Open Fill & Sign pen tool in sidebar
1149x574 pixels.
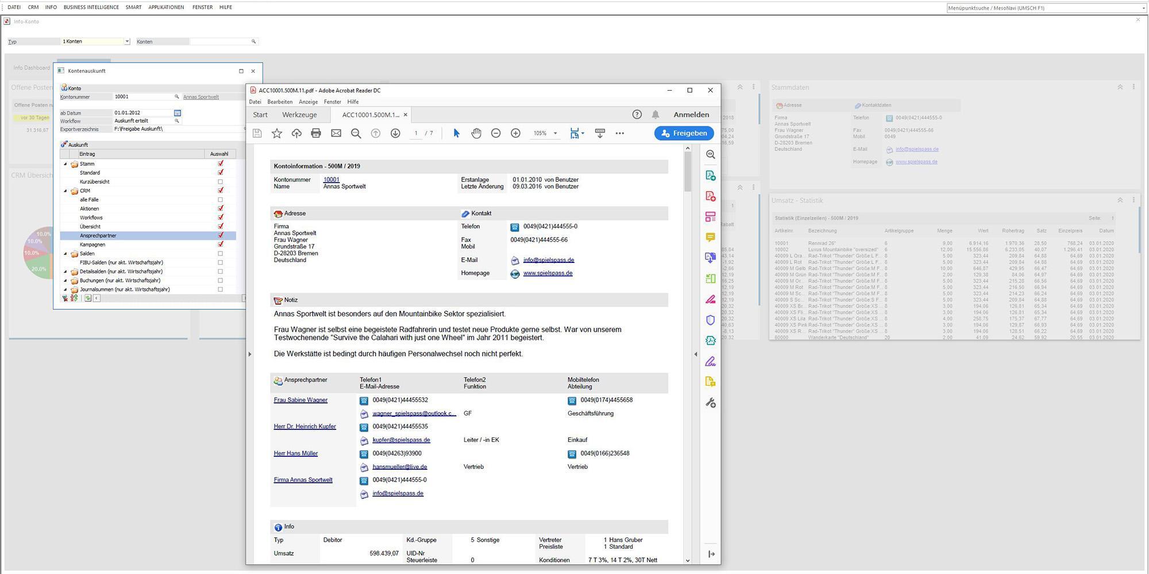pyautogui.click(x=711, y=361)
